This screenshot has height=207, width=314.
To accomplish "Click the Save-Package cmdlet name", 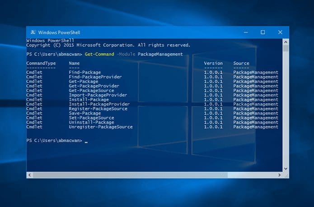I will coord(85,113).
